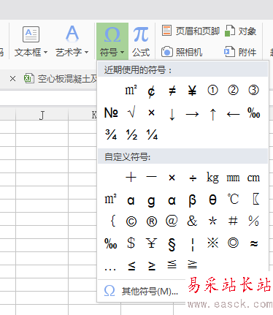Insert the right arrow → symbol
The height and width of the screenshot is (315, 273).
click(192, 114)
